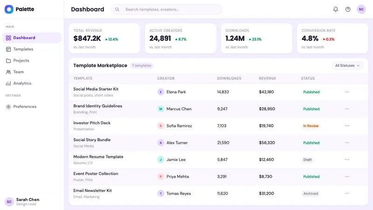Sort by the Creator column header

pos(166,78)
